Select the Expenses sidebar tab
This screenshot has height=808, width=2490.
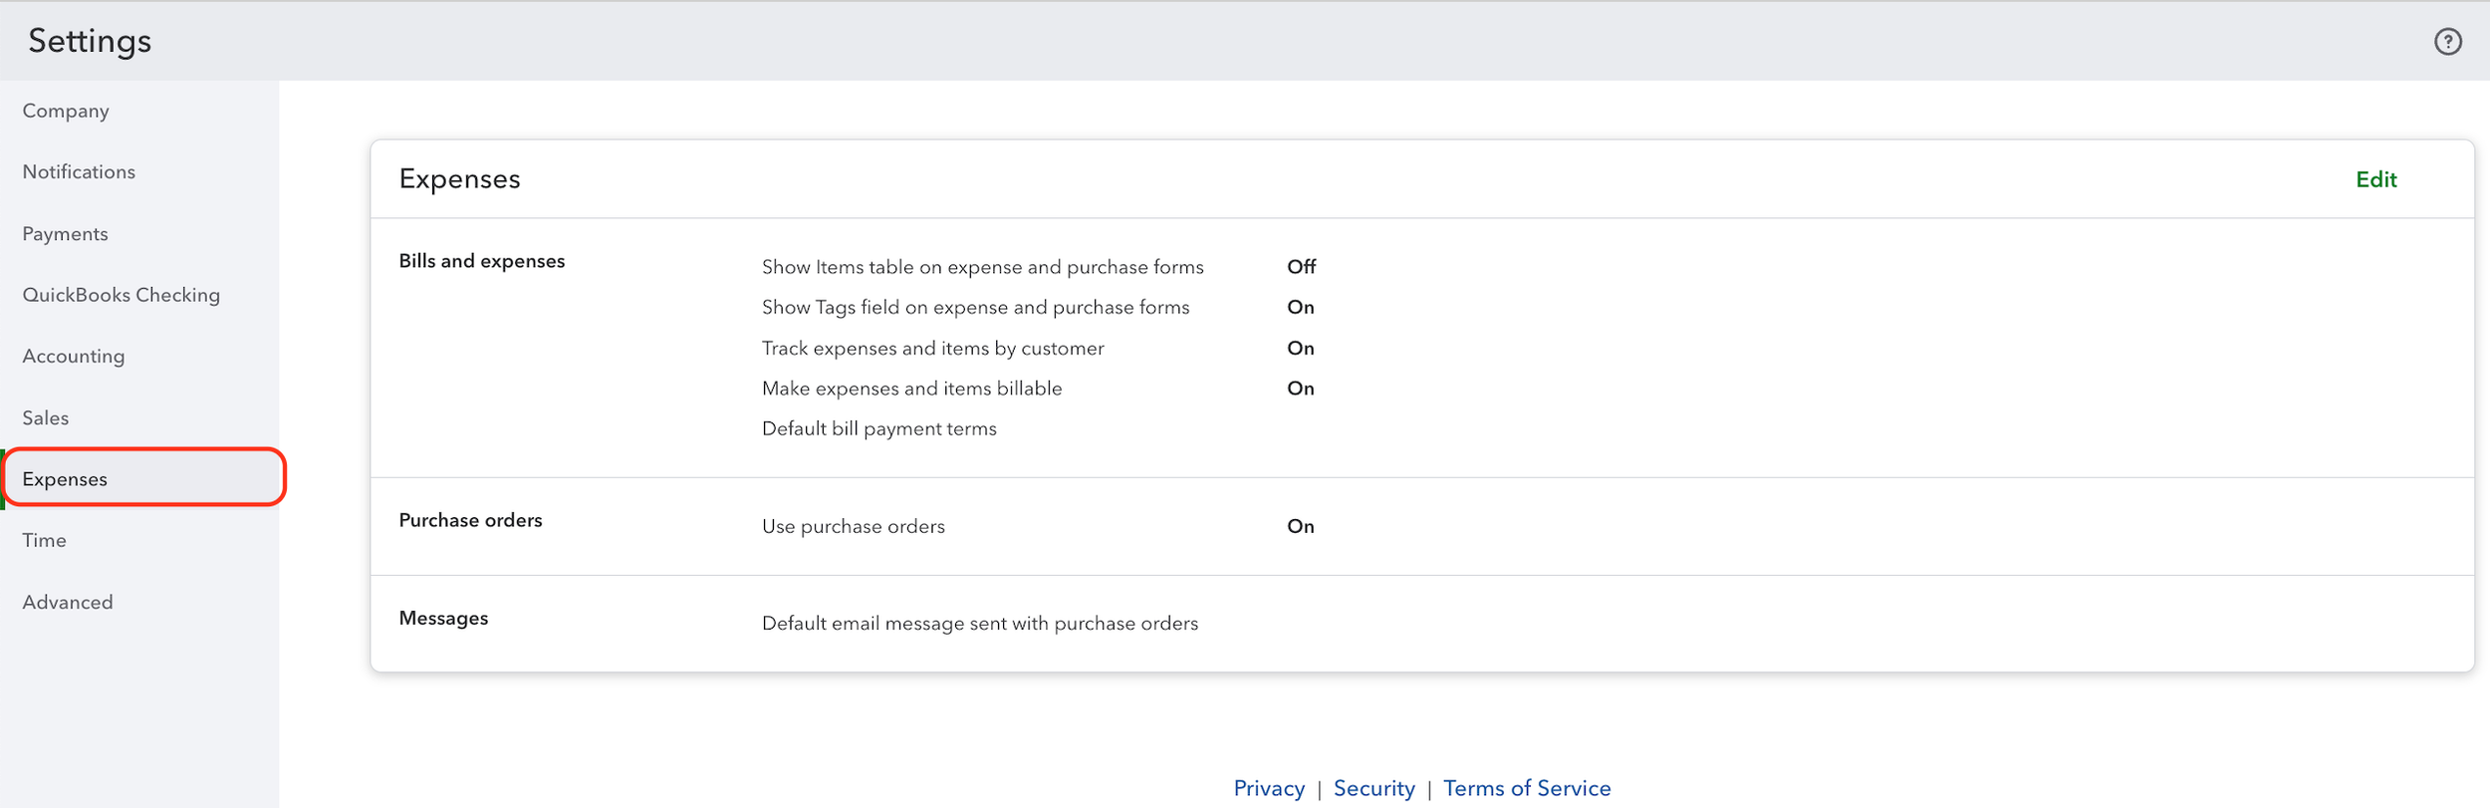click(65, 478)
